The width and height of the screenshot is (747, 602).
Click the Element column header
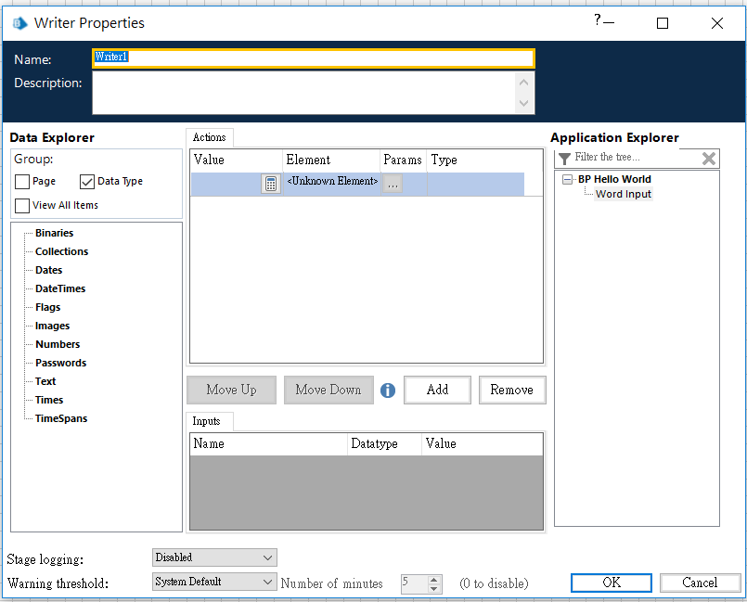[x=331, y=160]
